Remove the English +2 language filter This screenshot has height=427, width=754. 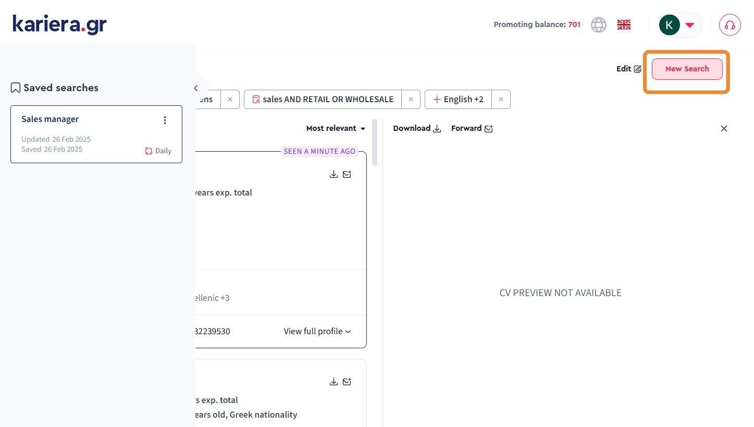tap(501, 99)
